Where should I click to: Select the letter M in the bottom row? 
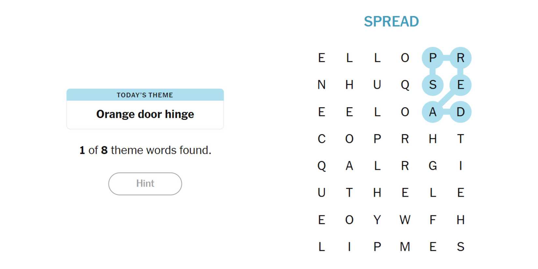(x=405, y=247)
